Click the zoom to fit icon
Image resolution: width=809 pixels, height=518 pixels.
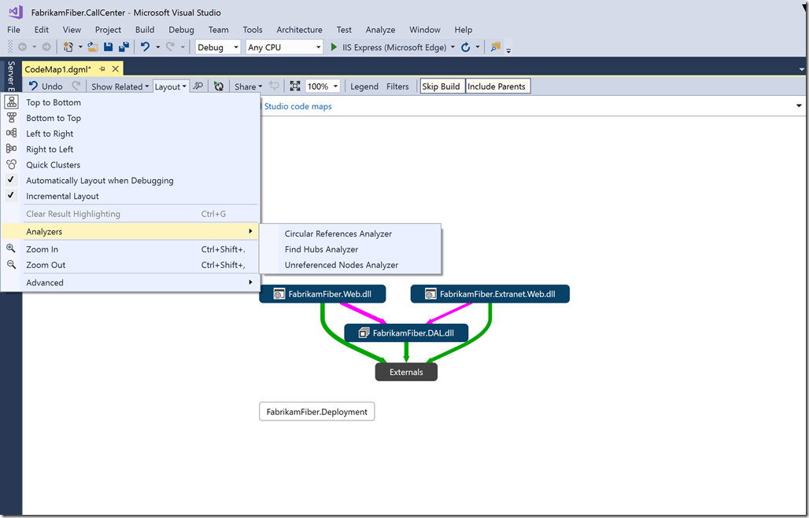click(295, 86)
